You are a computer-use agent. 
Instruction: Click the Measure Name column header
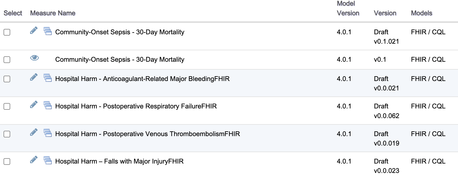point(53,13)
